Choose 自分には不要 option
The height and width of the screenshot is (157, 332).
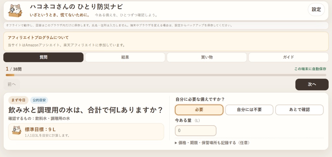click(249, 110)
